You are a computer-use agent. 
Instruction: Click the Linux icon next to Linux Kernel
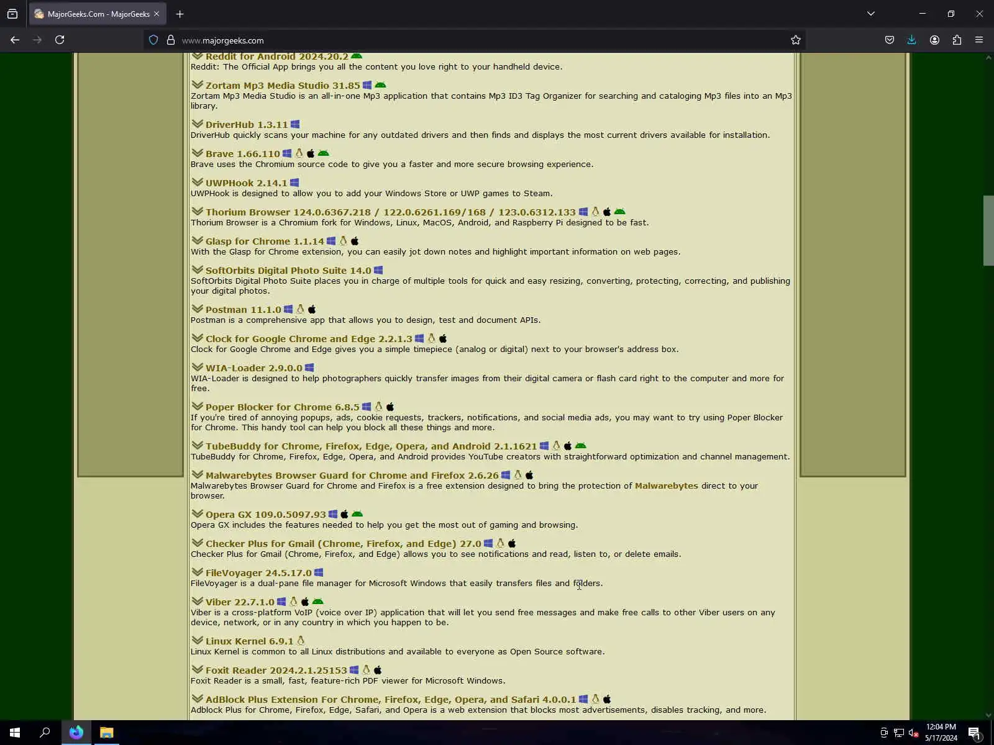(301, 641)
